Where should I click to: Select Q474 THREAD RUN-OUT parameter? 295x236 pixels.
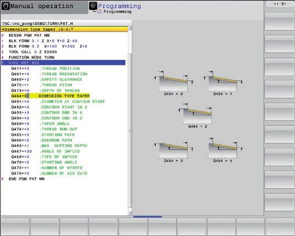tap(44, 129)
